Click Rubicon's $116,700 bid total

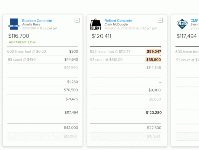point(19,36)
